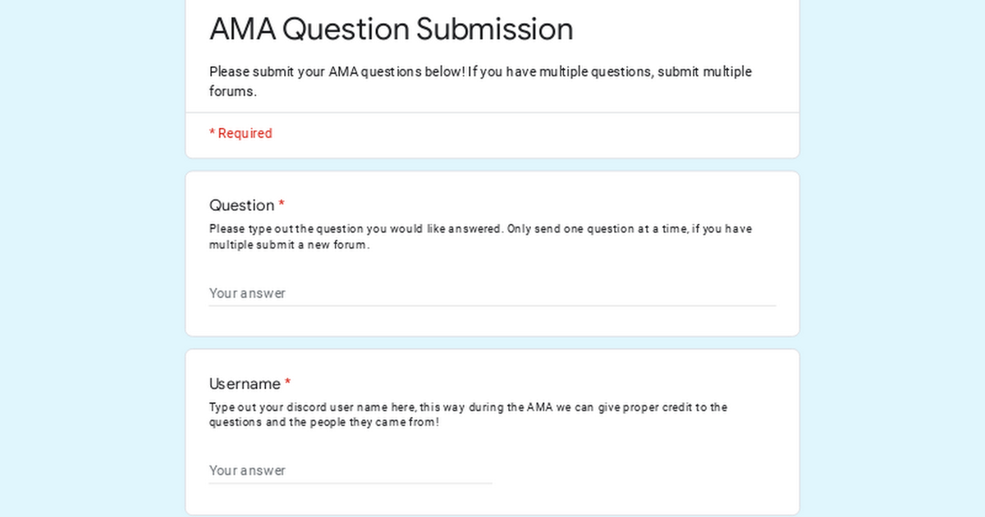The image size is (985, 517).
Task: Click the red asterisk beside Username
Action: tap(288, 383)
